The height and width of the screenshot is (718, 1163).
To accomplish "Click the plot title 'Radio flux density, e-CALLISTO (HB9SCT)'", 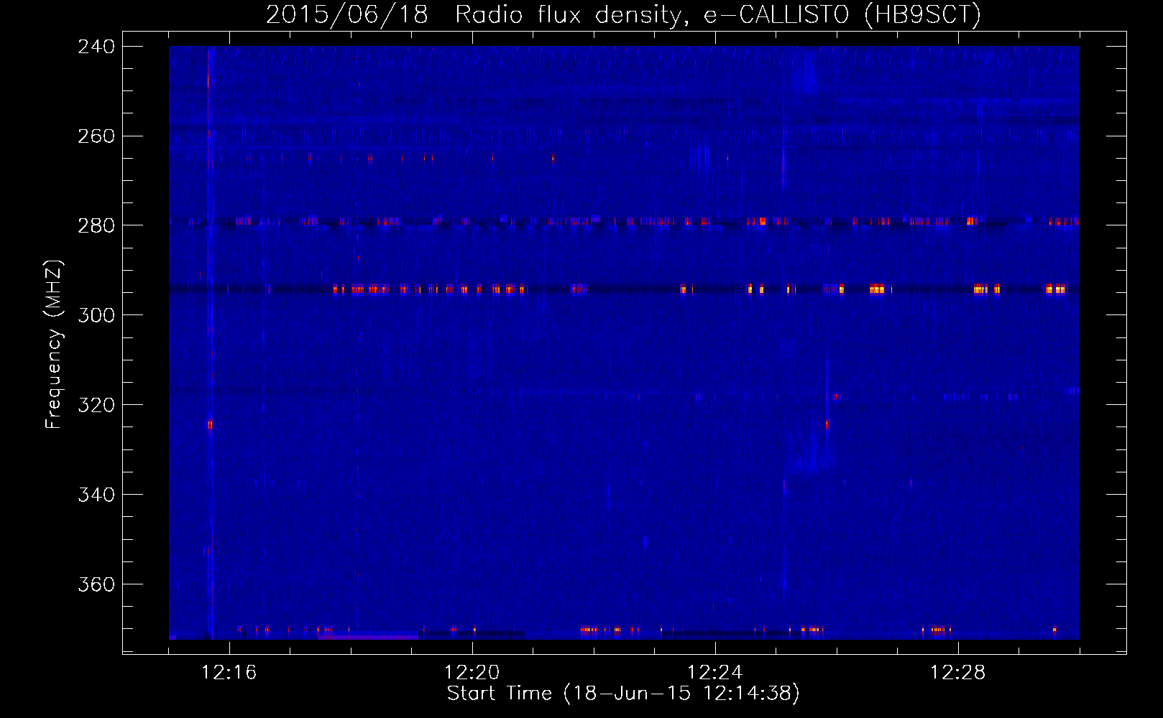I will (x=718, y=14).
